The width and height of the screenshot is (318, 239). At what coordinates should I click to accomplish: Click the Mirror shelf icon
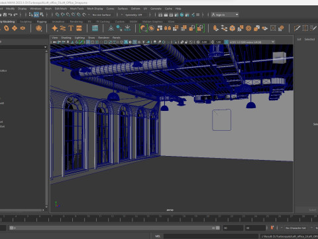168,29
